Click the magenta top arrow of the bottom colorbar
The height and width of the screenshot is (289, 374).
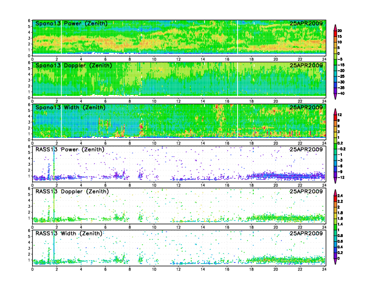point(335,193)
